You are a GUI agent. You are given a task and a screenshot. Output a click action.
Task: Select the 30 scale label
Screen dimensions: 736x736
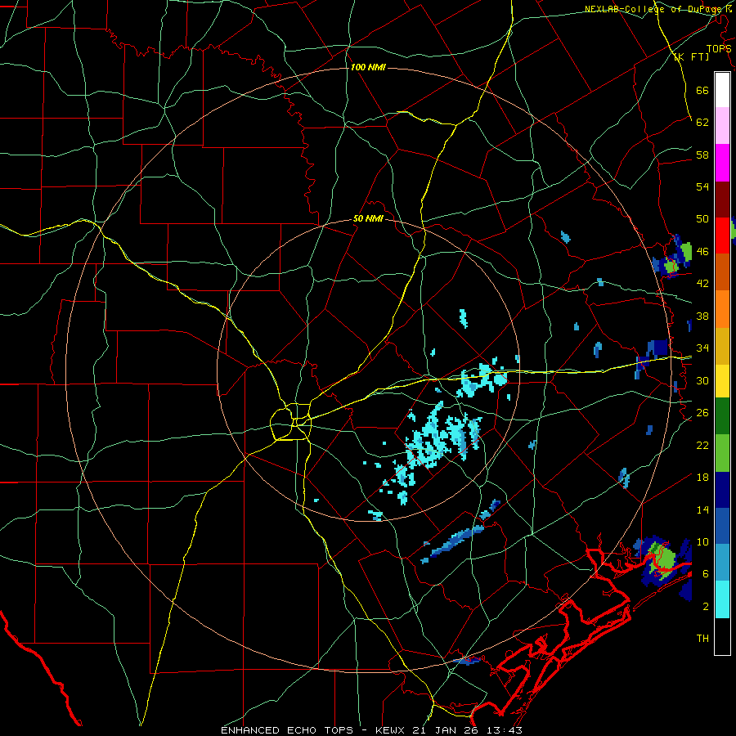pos(702,380)
